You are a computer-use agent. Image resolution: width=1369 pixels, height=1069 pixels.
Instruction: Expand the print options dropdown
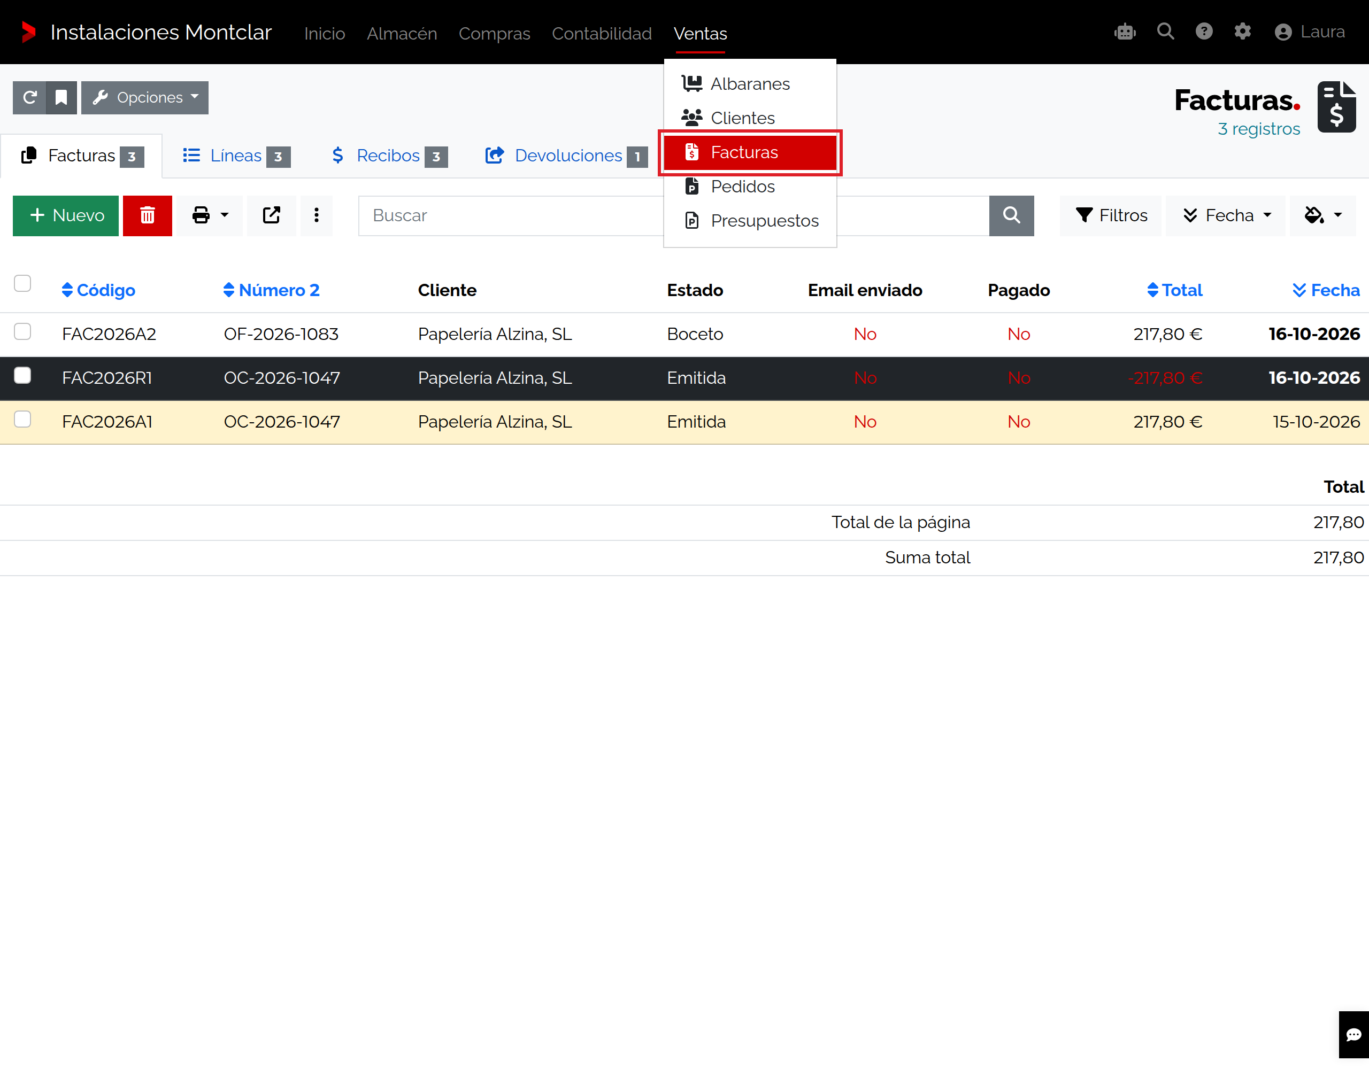pyautogui.click(x=210, y=215)
